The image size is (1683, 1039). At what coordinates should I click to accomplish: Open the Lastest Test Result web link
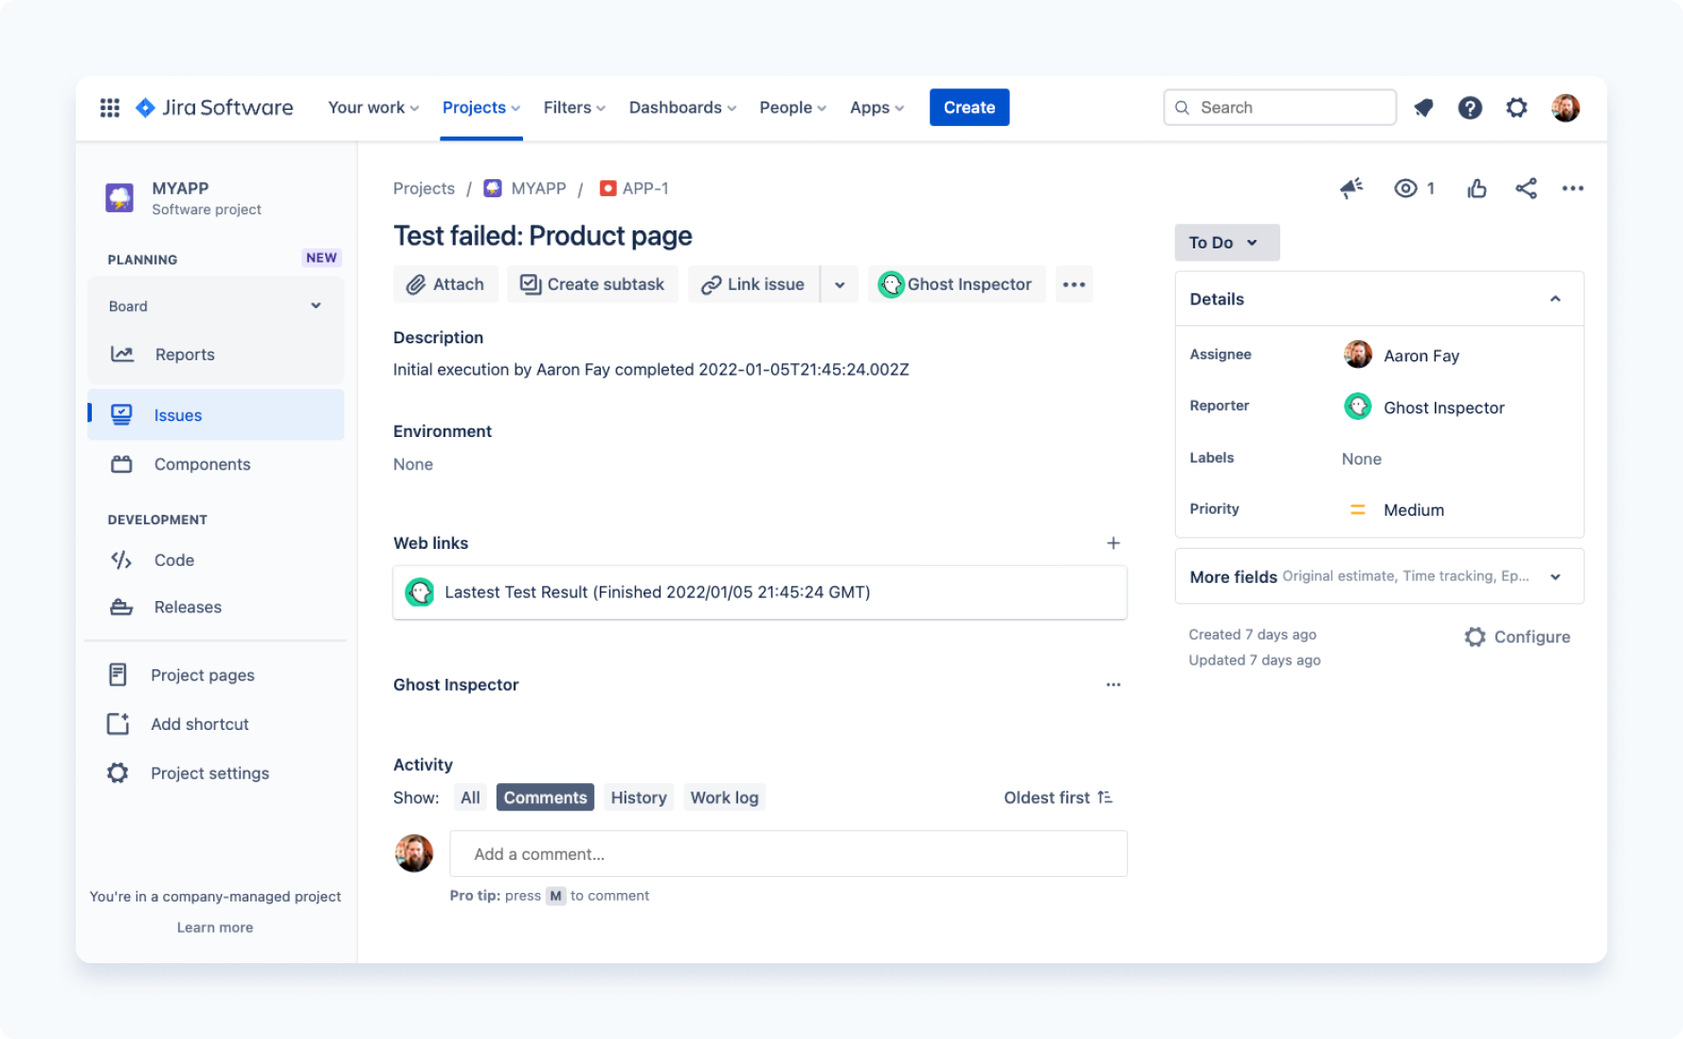click(x=658, y=592)
